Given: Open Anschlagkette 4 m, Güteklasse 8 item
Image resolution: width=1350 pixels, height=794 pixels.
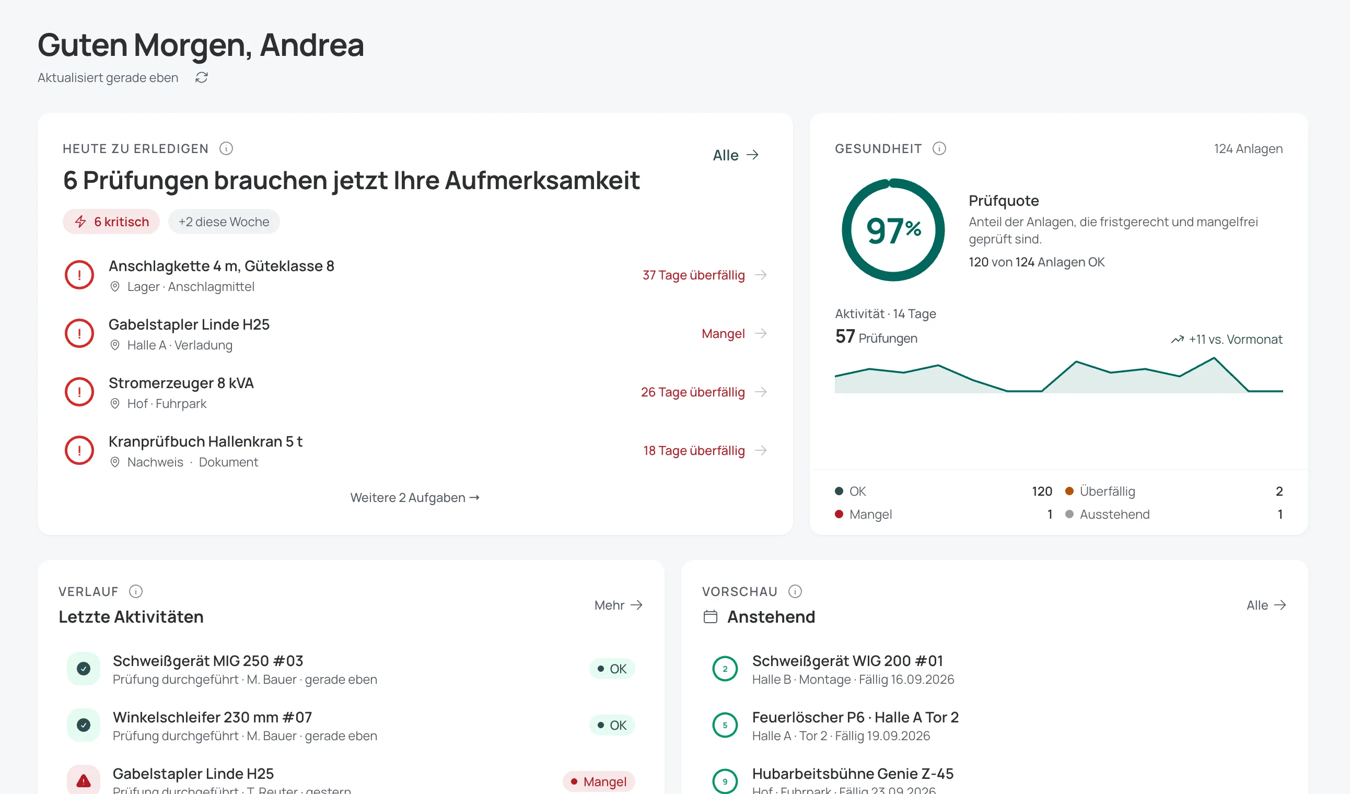Looking at the screenshot, I should (x=416, y=275).
